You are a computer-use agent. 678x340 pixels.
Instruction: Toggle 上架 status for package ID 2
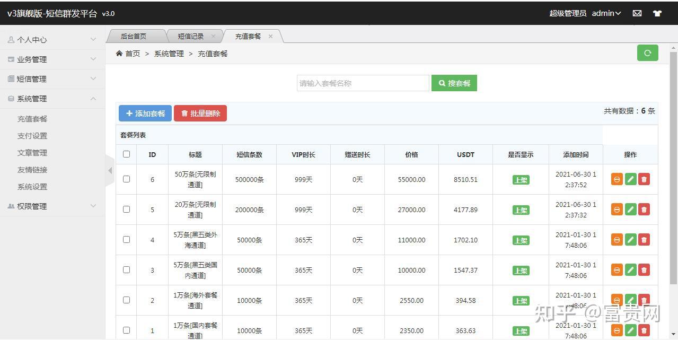point(521,301)
